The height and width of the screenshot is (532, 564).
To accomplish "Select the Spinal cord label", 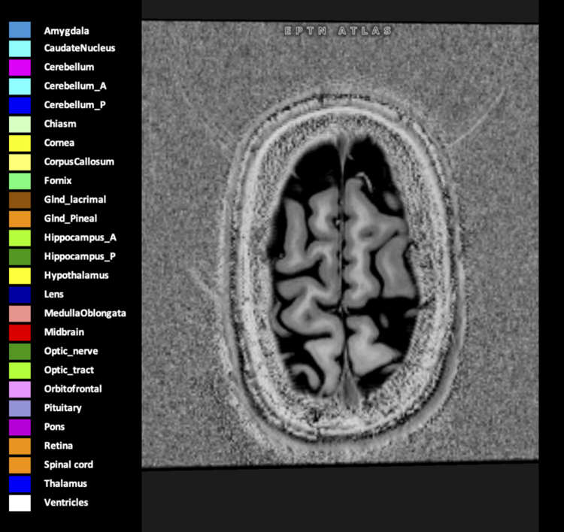I will click(x=68, y=465).
